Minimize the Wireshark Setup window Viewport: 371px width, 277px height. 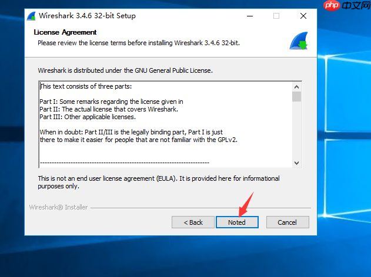click(250, 16)
